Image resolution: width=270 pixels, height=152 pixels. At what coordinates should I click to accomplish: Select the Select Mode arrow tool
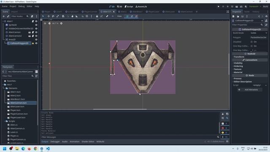point(43,16)
